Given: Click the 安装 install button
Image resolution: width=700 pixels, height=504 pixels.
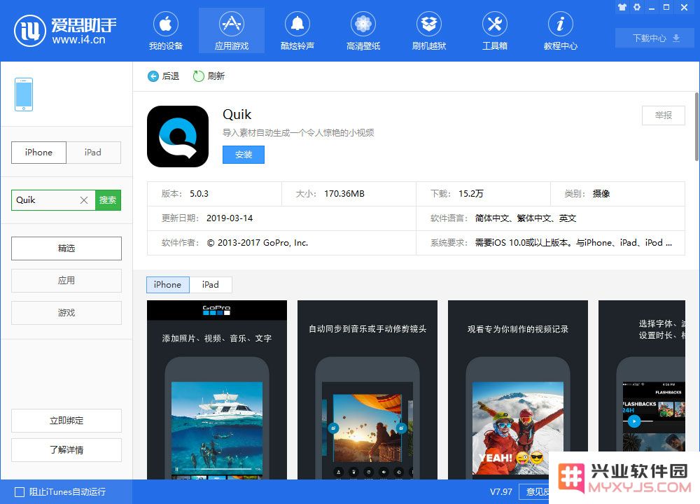Looking at the screenshot, I should coord(244,155).
